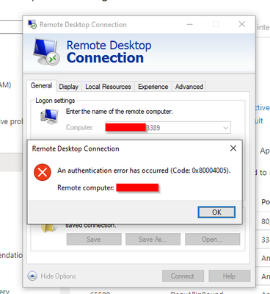
Task: Switch to the Experience tab
Action: point(153,87)
